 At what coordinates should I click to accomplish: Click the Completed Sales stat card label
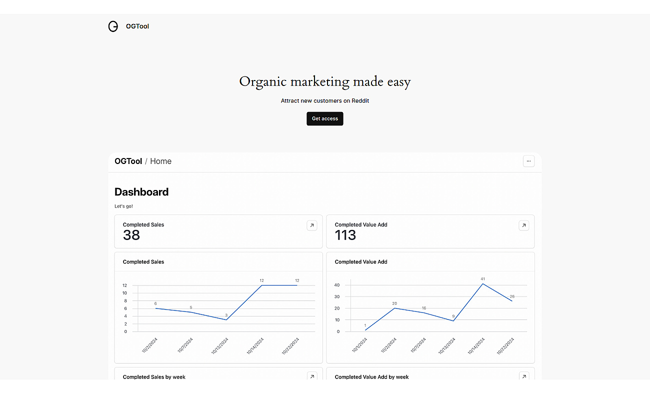(x=143, y=224)
